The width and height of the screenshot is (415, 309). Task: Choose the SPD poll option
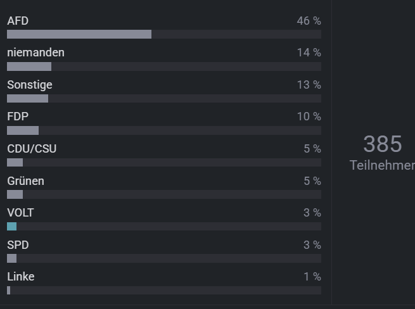(x=18, y=245)
